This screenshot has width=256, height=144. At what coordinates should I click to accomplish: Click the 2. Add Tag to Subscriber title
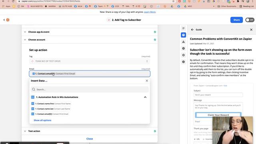click(x=126, y=20)
